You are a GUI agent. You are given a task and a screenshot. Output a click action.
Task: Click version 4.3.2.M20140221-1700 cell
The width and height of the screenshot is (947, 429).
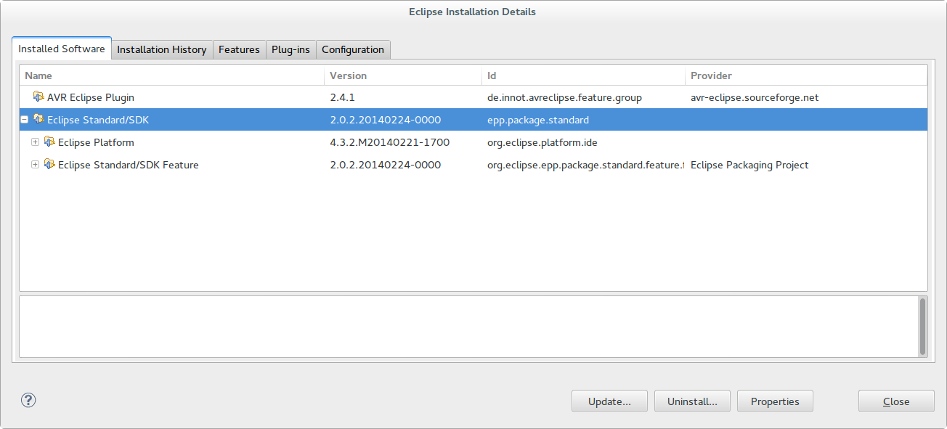click(x=390, y=142)
